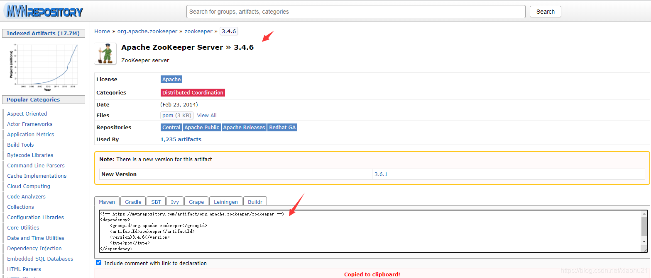
Task: Open the Apache Public repository tag
Action: click(x=202, y=127)
